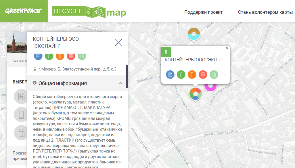295x168 pixels.
Task: Toggle the tetrapak carton filter in the sidebar
Action: [x=21, y=132]
